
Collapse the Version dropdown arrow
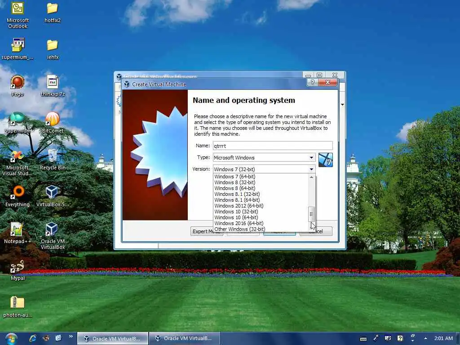click(x=311, y=169)
